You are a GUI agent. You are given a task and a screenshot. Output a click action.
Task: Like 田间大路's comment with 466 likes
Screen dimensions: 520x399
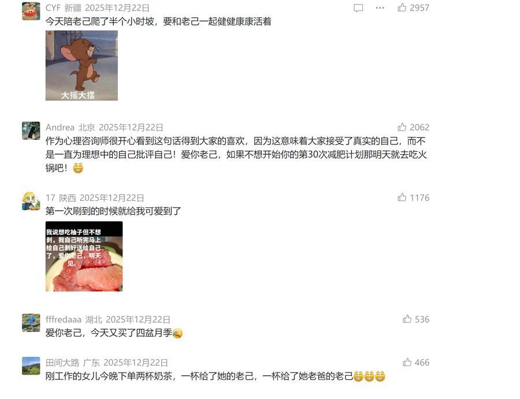[x=407, y=362]
